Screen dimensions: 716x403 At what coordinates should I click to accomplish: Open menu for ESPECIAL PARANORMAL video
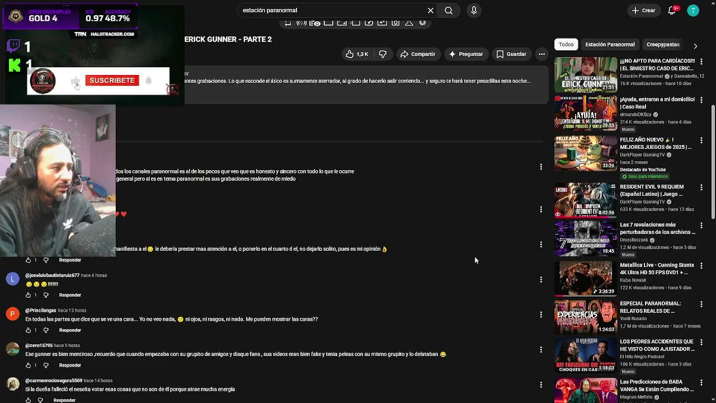point(701,304)
